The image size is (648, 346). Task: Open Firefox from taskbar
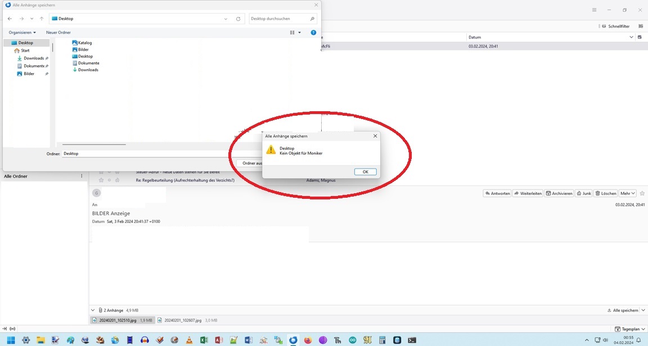point(308,340)
